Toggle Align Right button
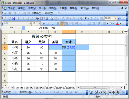This screenshot has height=99, width=129. point(67,23)
